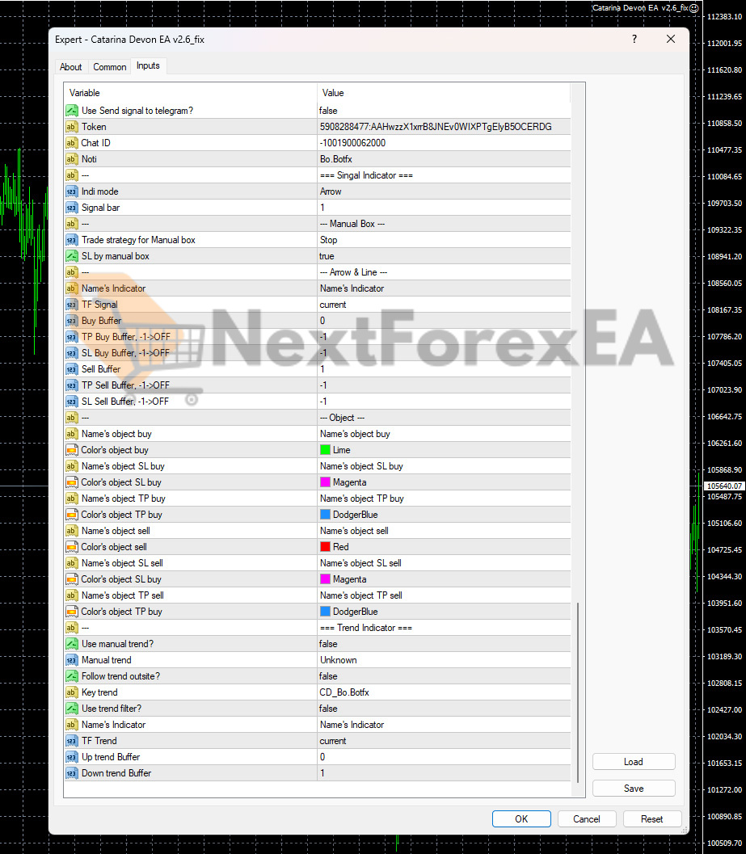Click the icon beside 'Token' variable
This screenshot has width=746, height=854.
72,127
